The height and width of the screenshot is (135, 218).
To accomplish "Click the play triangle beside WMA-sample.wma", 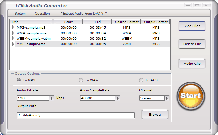I will pos(13,33).
